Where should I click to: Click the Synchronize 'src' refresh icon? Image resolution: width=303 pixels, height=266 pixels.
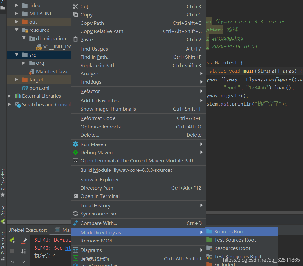(x=76, y=214)
